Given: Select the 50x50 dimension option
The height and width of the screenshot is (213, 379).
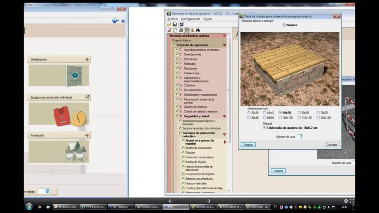Looking at the screenshot, I should coord(280,113).
